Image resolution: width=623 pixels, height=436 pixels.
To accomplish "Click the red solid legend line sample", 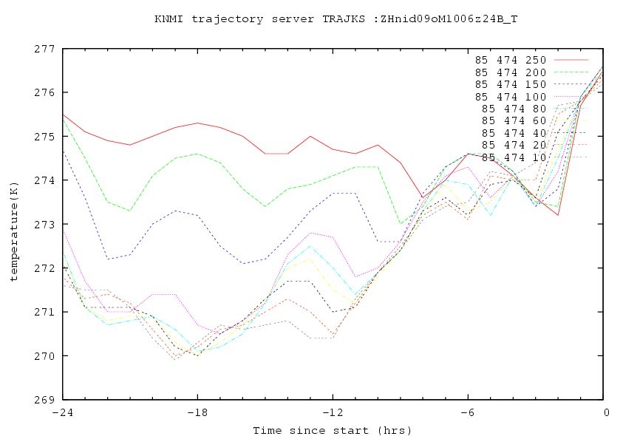I will [x=571, y=60].
